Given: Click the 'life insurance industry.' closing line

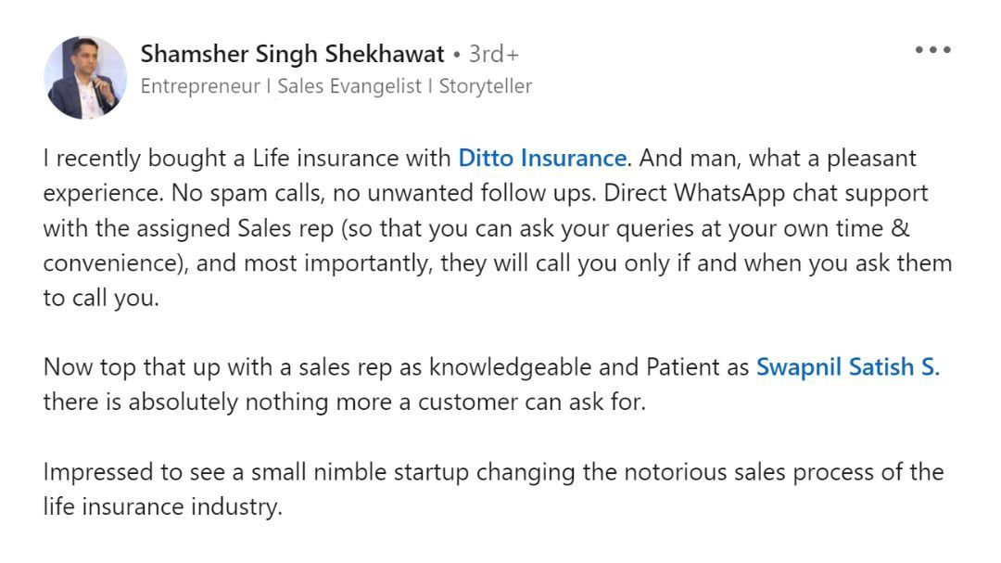Looking at the screenshot, I should [x=163, y=506].
